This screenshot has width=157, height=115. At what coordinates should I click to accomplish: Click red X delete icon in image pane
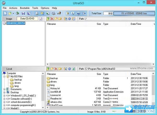52,19
